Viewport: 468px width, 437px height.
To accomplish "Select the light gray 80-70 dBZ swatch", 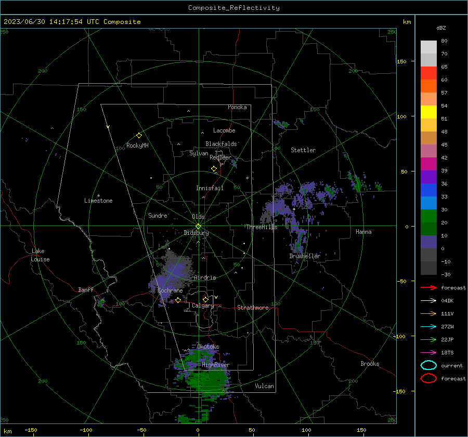I will (x=428, y=47).
